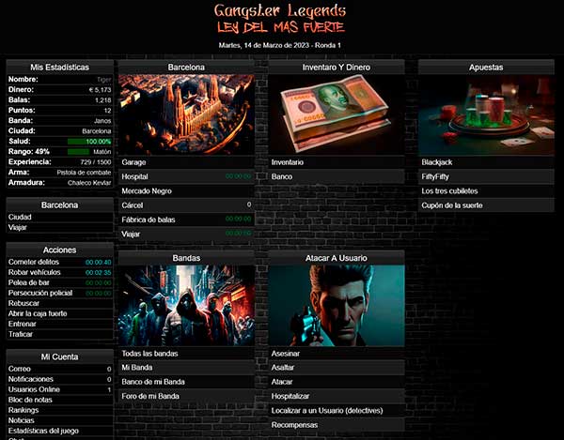This screenshot has width=564, height=440.
Task: Click the Tiger player name
Action: [x=104, y=80]
